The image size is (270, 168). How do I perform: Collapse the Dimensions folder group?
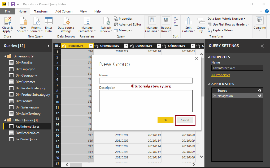(x=5, y=56)
